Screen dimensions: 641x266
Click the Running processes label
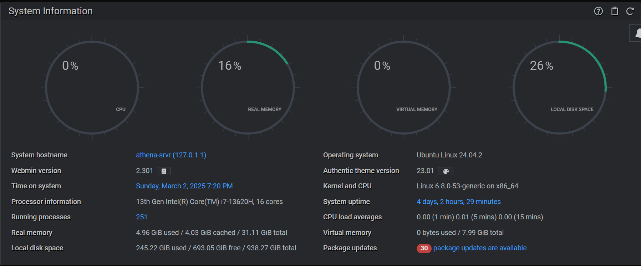click(x=41, y=217)
